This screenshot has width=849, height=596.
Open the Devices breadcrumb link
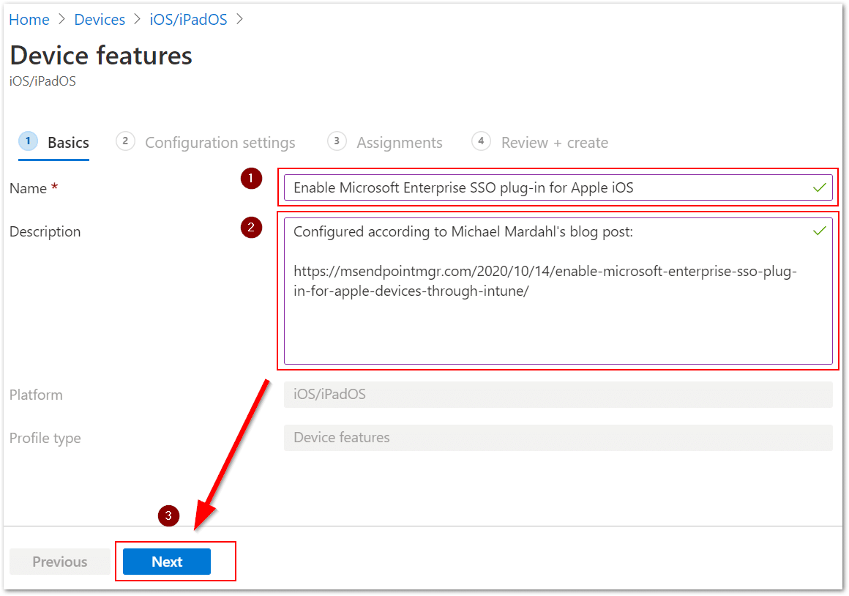click(100, 19)
